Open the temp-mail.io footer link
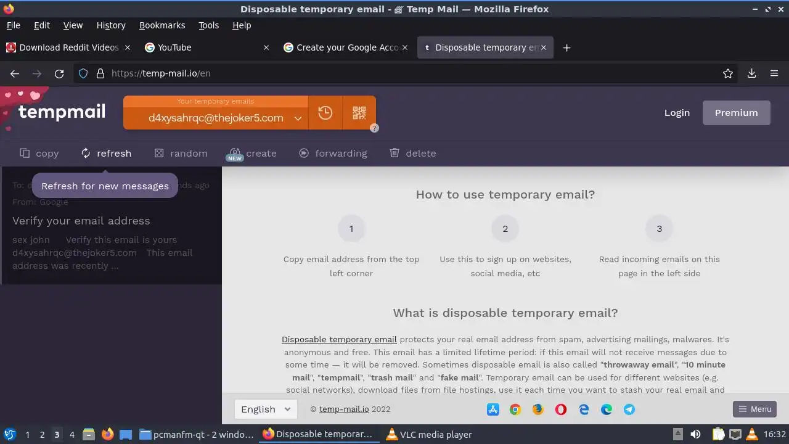Viewport: 789px width, 444px height. coord(344,409)
